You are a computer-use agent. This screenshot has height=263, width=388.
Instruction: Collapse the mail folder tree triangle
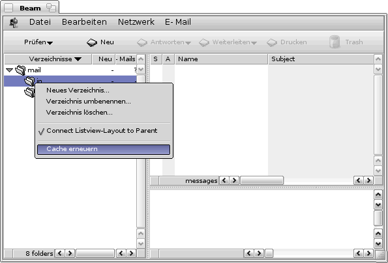[x=9, y=70]
